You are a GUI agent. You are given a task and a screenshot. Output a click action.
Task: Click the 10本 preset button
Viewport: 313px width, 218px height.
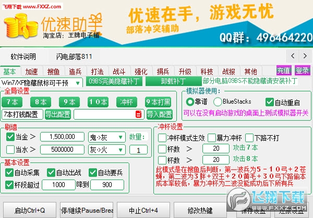pyautogui.click(x=98, y=102)
